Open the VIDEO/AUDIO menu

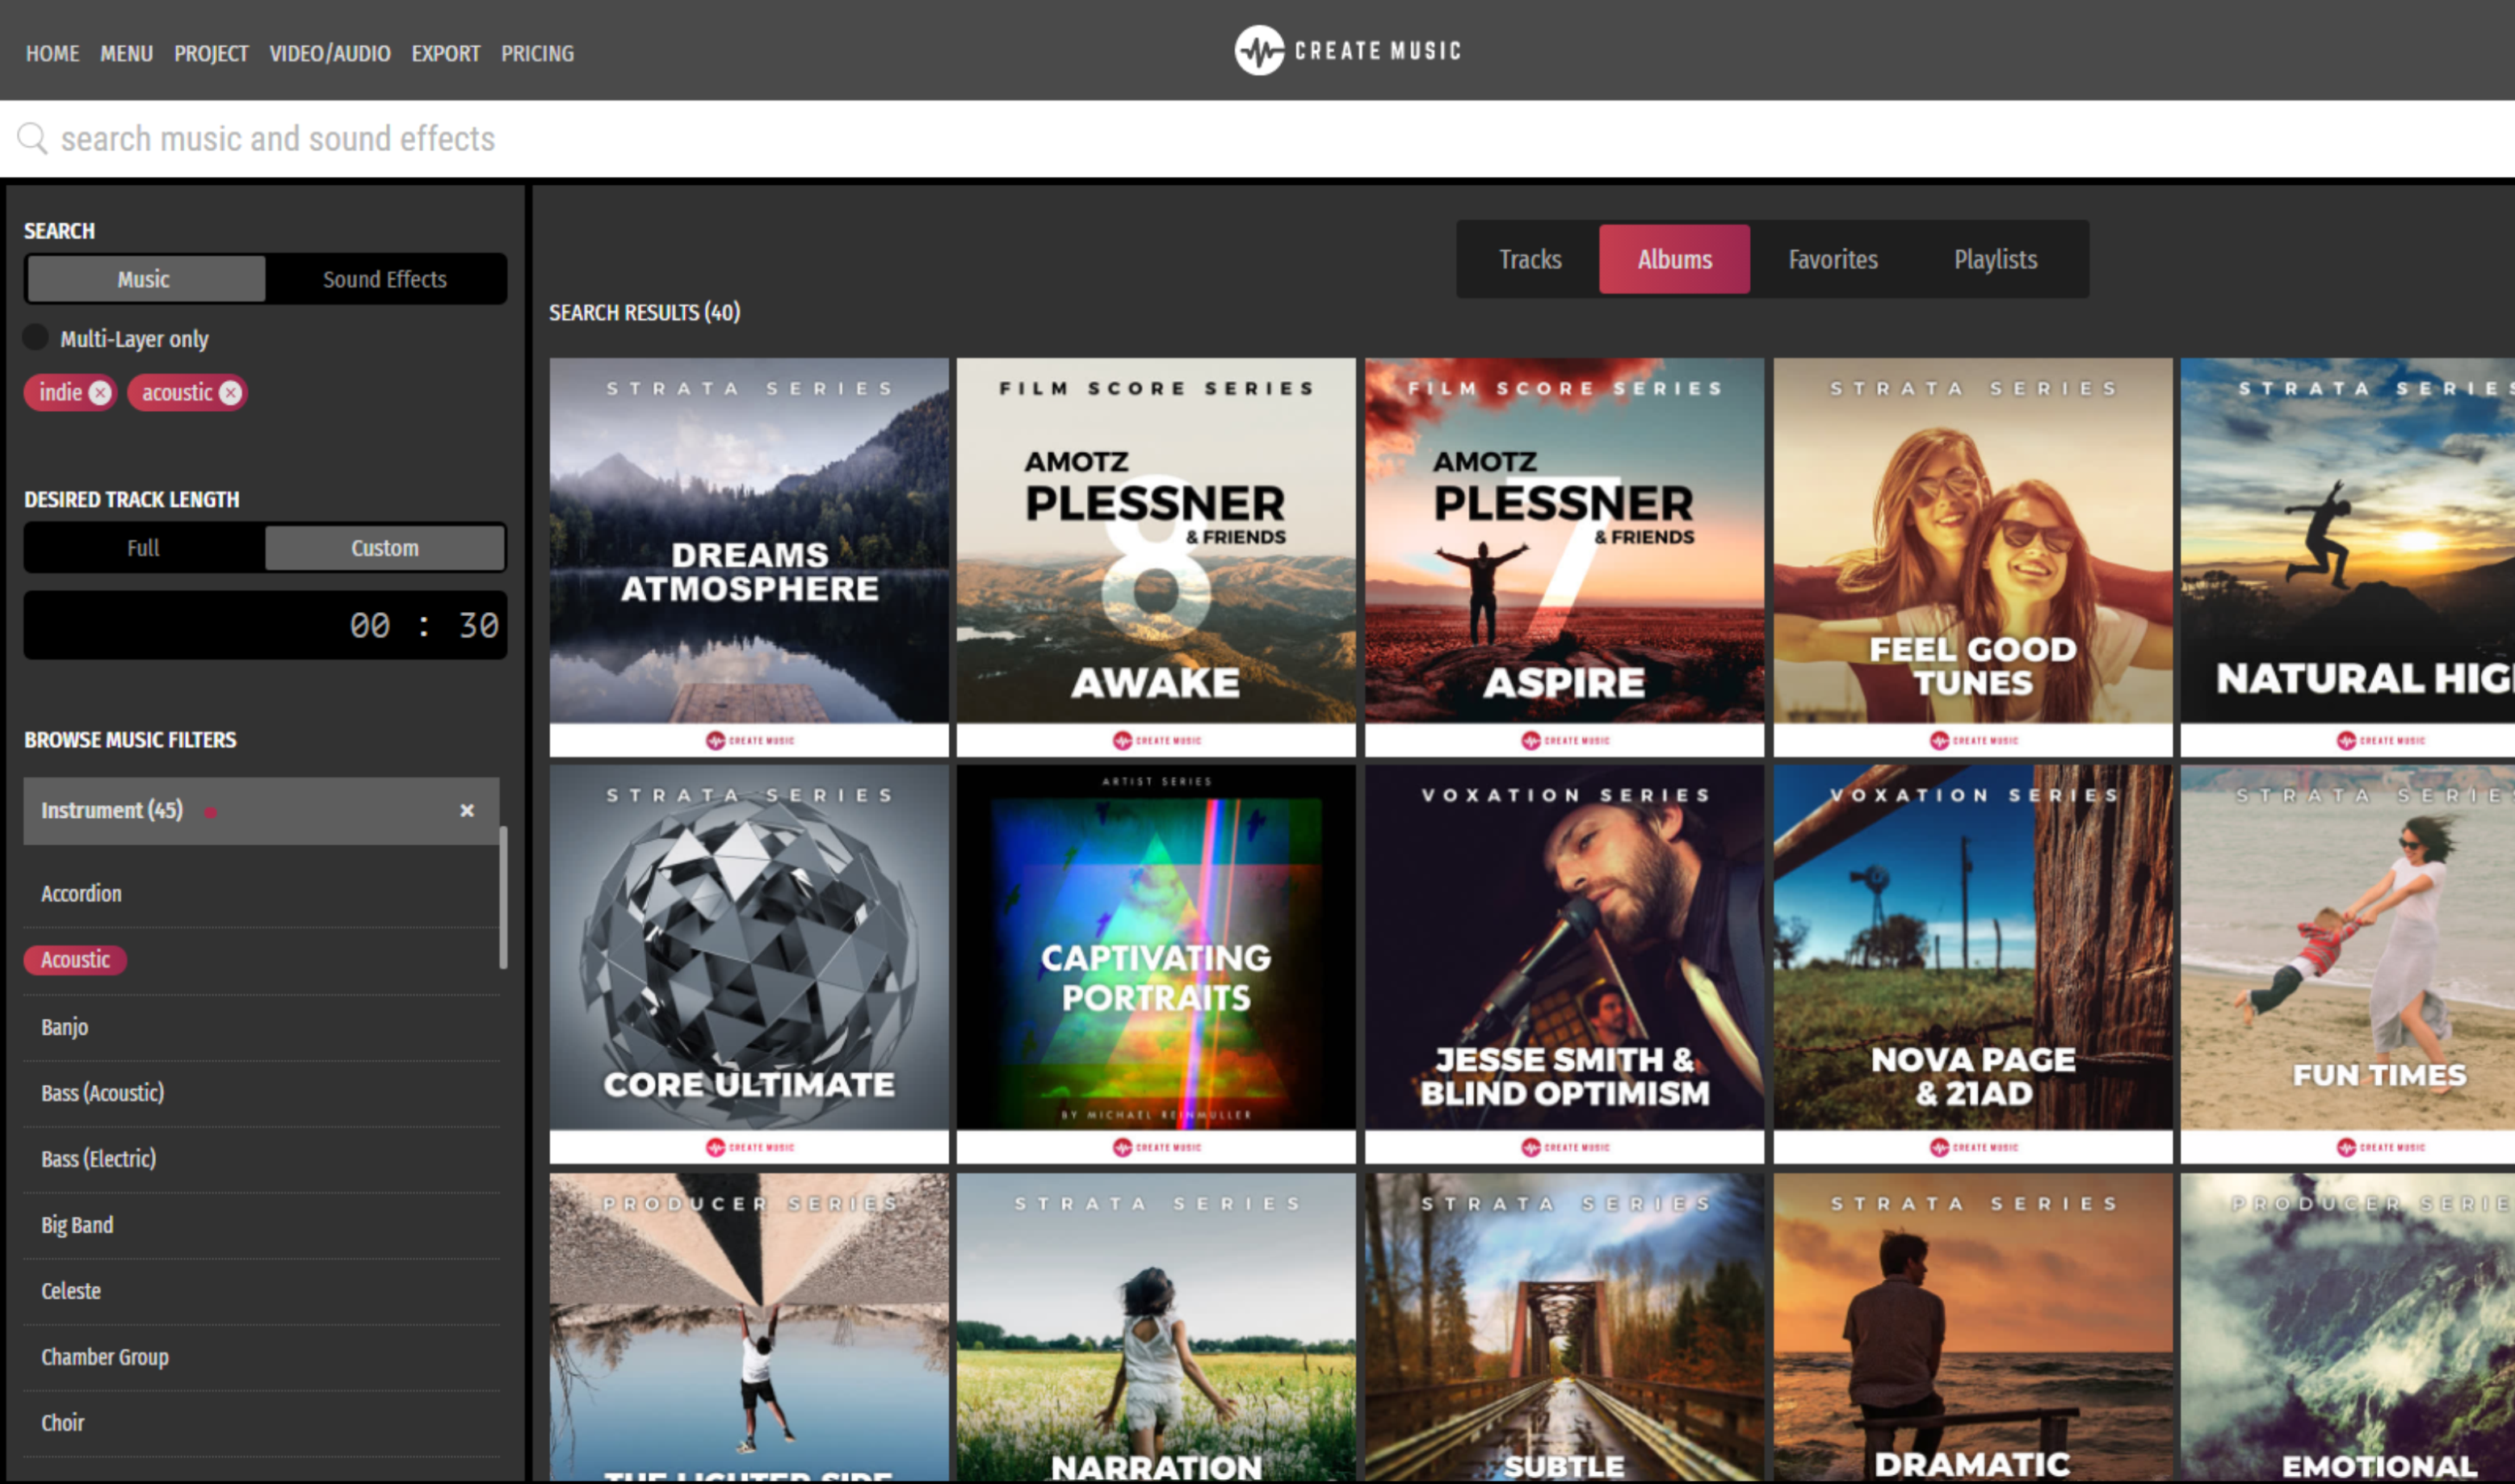pyautogui.click(x=330, y=53)
